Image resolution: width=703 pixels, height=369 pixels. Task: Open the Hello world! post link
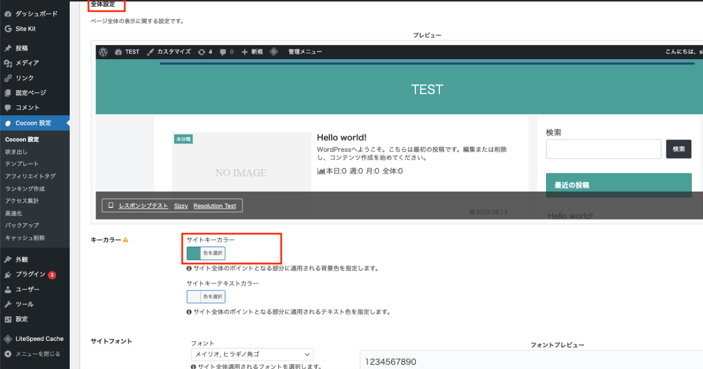click(x=342, y=138)
